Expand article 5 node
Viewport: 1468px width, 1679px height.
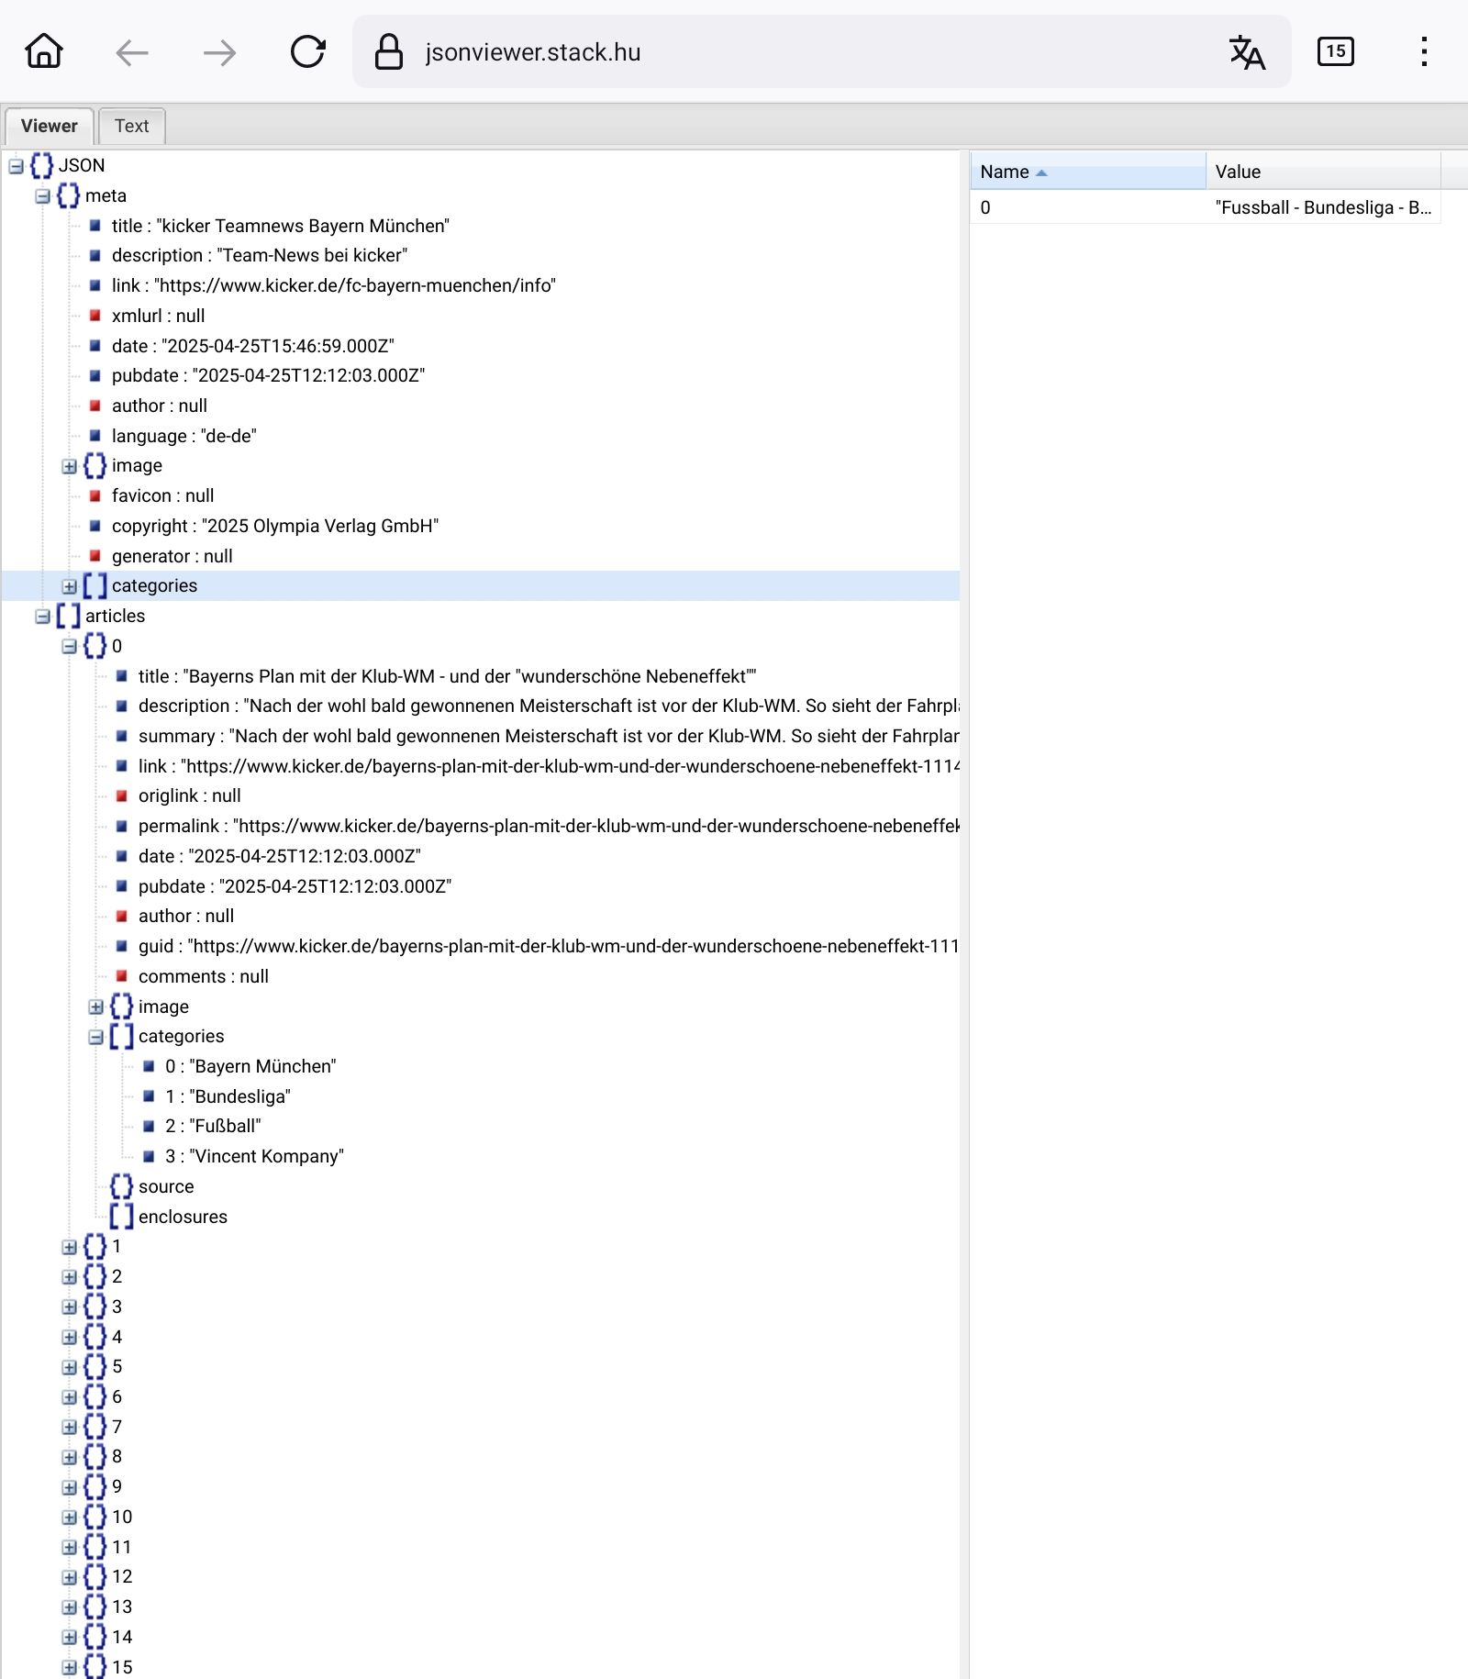click(x=69, y=1367)
